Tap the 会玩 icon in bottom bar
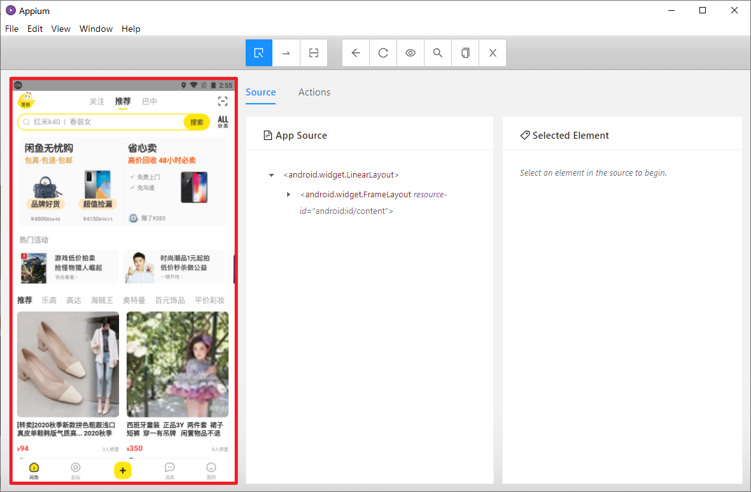Image resolution: width=751 pixels, height=492 pixels. pyautogui.click(x=76, y=470)
